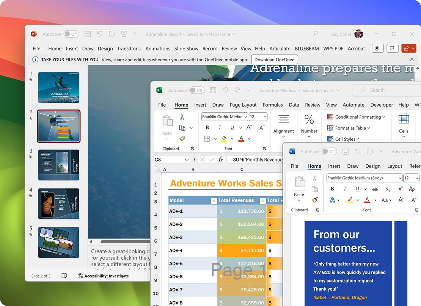Image resolution: width=421 pixels, height=306 pixels.
Task: Expand Word's Franklin Gothic Medium font list
Action: [399, 178]
